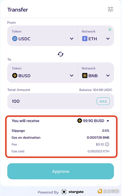122x196 pixels.
Task: Click the green network status dot
Action: tap(110, 30)
